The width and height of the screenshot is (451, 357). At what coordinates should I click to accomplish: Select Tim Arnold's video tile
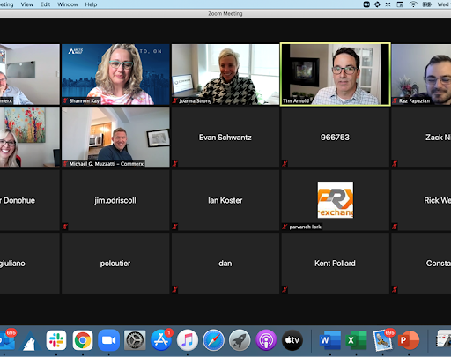tap(336, 74)
